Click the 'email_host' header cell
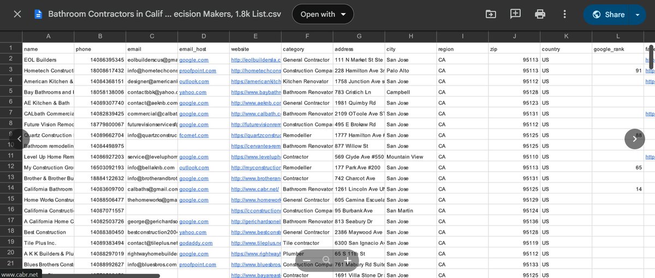Image resolution: width=655 pixels, height=278 pixels. 203,49
